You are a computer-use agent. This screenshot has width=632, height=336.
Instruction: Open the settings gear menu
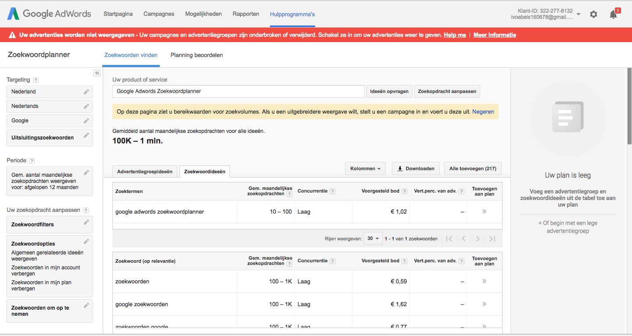593,14
